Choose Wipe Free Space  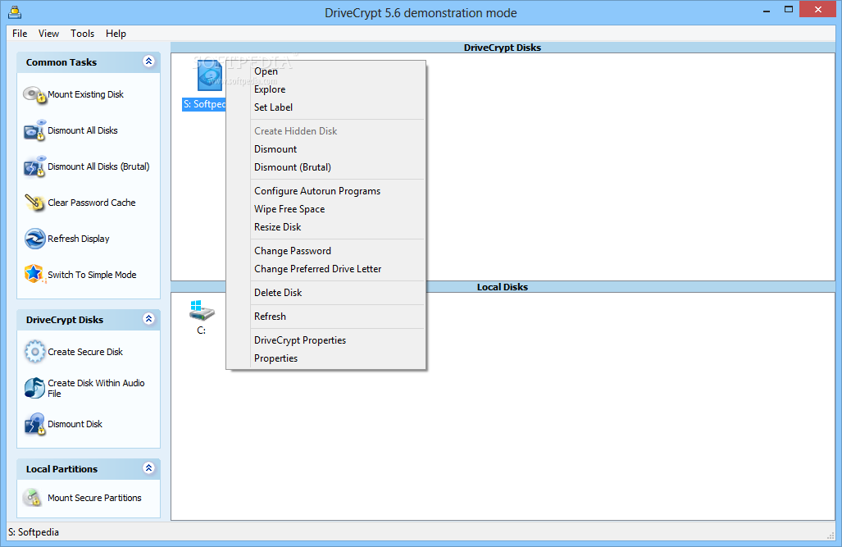tap(326, 209)
